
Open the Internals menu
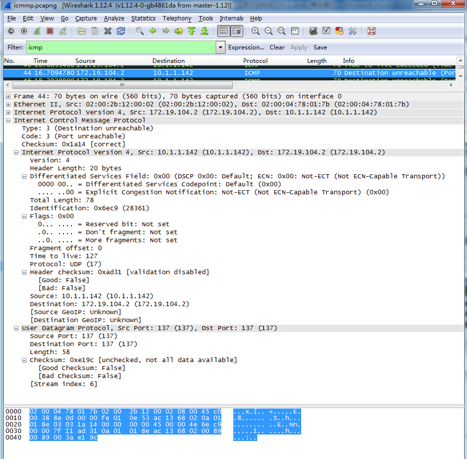click(x=231, y=18)
